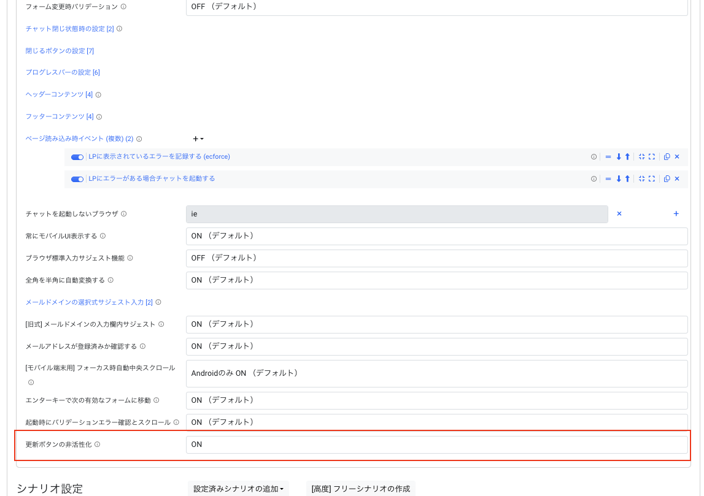Toggle the ecforce error-logging event switch
The image size is (704, 496).
click(77, 156)
